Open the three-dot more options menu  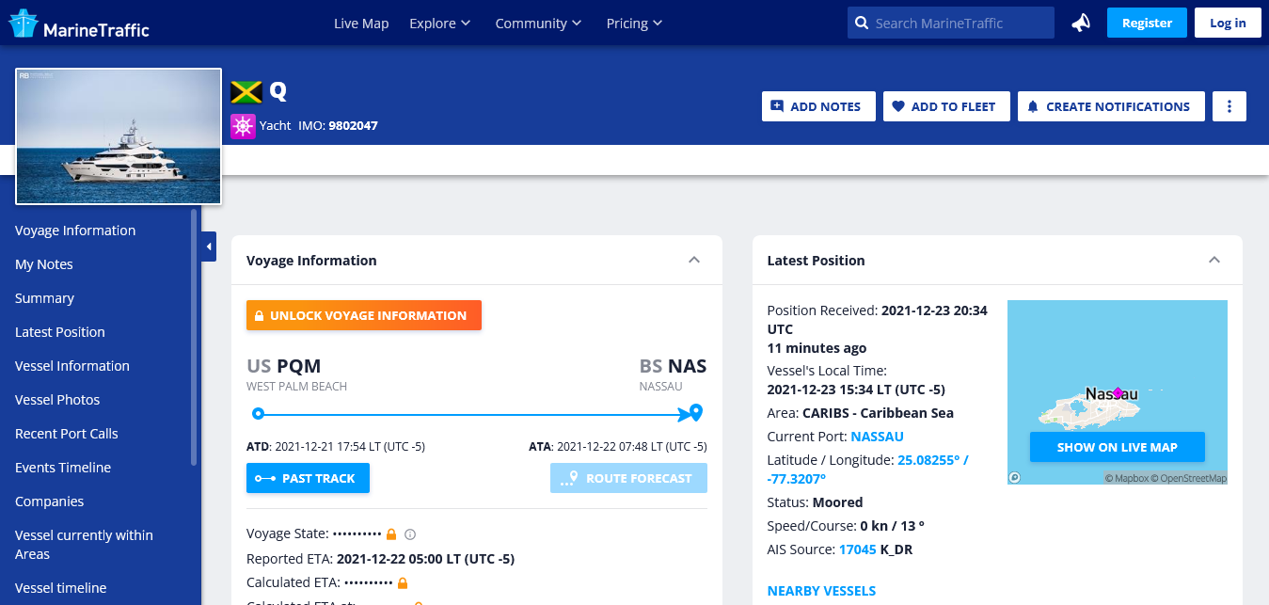(x=1229, y=106)
